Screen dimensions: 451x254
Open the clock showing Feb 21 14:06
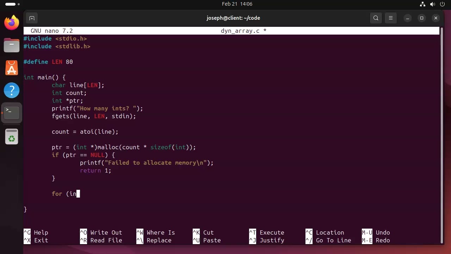(x=237, y=4)
